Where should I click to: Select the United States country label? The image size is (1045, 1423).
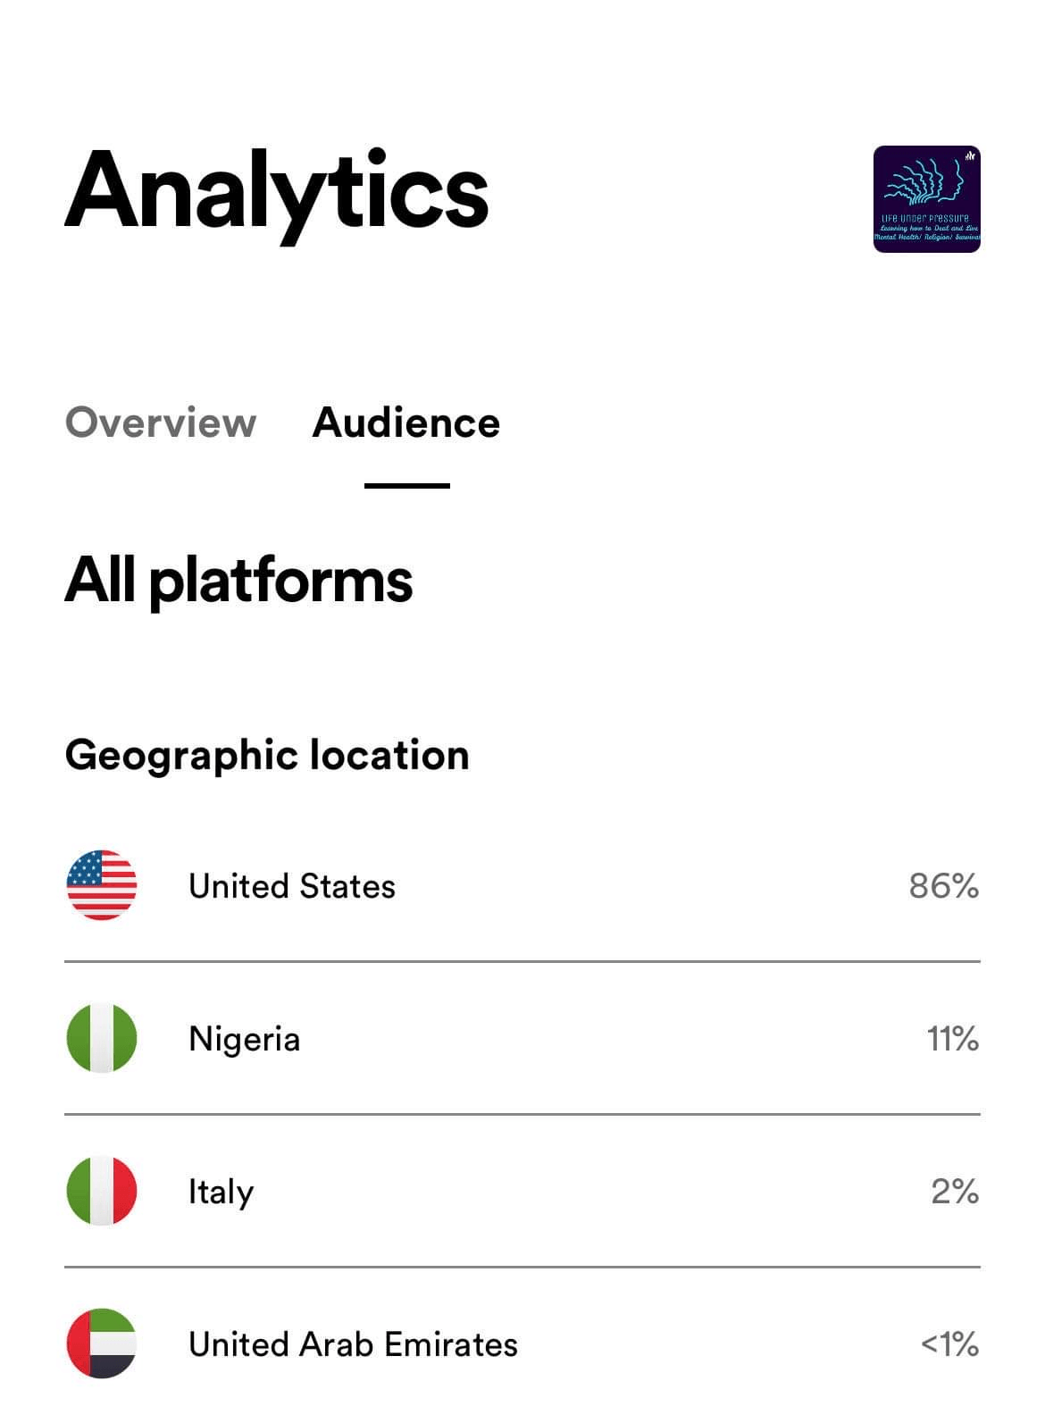tap(292, 886)
